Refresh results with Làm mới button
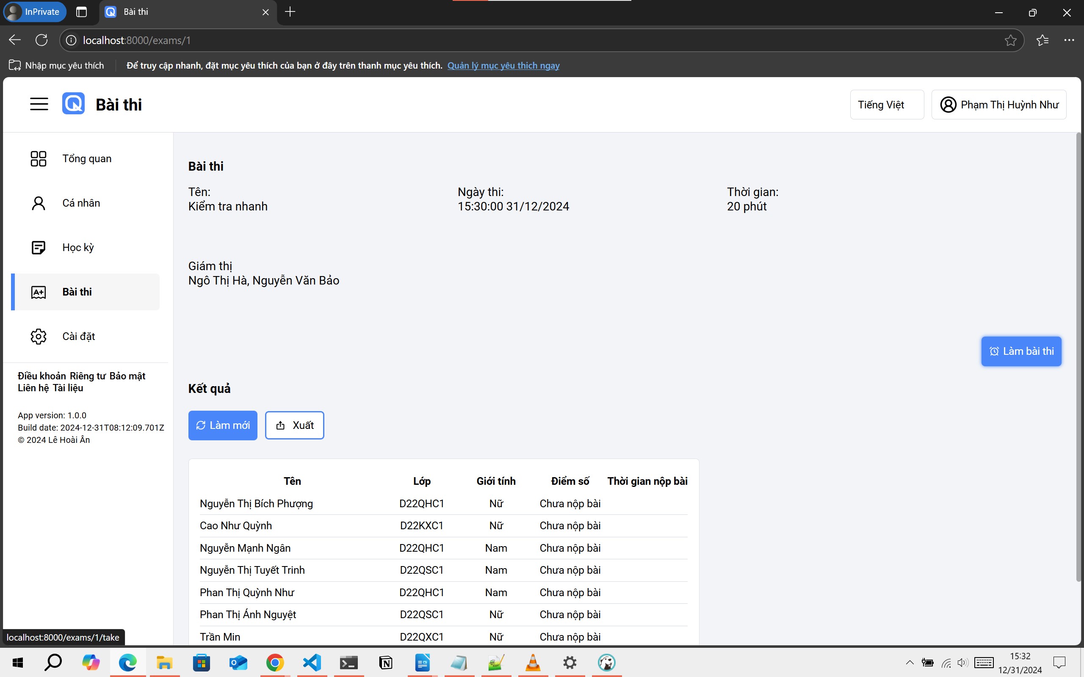Image resolution: width=1084 pixels, height=677 pixels. pos(223,426)
